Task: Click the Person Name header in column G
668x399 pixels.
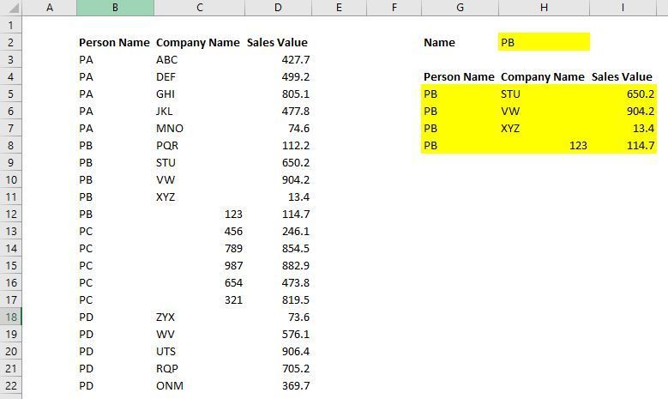Action: [459, 76]
